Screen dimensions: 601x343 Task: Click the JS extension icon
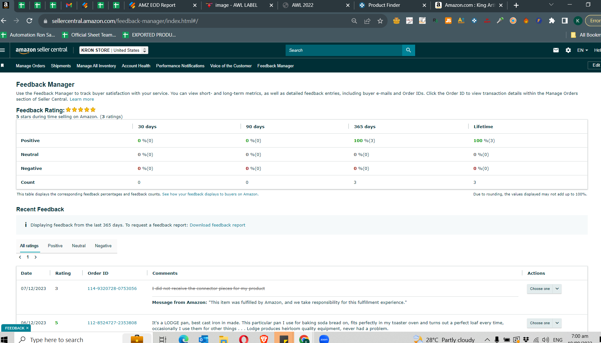point(448,21)
